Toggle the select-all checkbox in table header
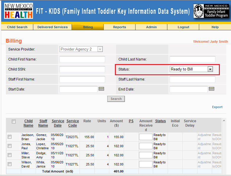The width and height of the screenshot is (231, 176). point(14,122)
